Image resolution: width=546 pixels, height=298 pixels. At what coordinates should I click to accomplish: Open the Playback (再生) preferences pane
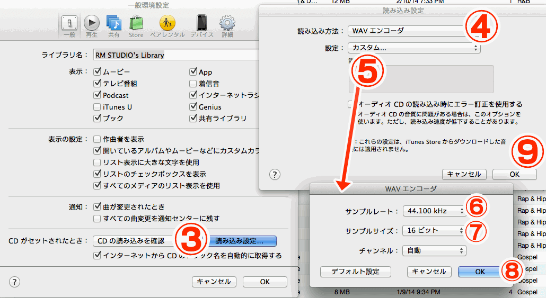click(x=91, y=24)
